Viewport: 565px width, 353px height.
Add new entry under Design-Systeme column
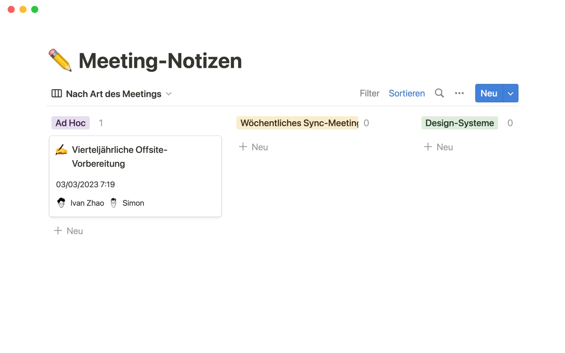(x=438, y=147)
